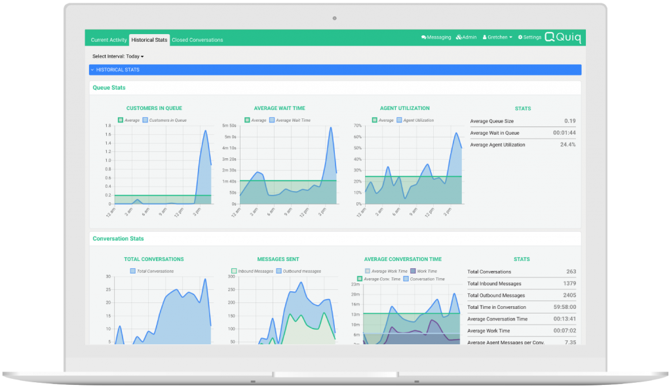Click the Conversation Stats section heading

click(x=118, y=238)
